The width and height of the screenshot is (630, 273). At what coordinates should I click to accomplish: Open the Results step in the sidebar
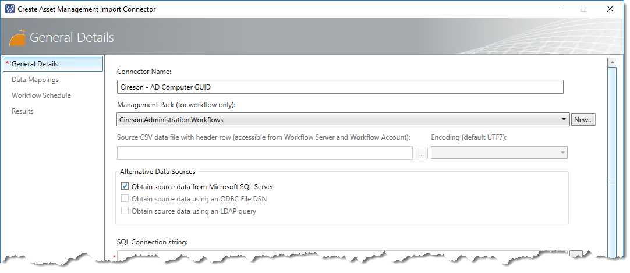click(22, 111)
